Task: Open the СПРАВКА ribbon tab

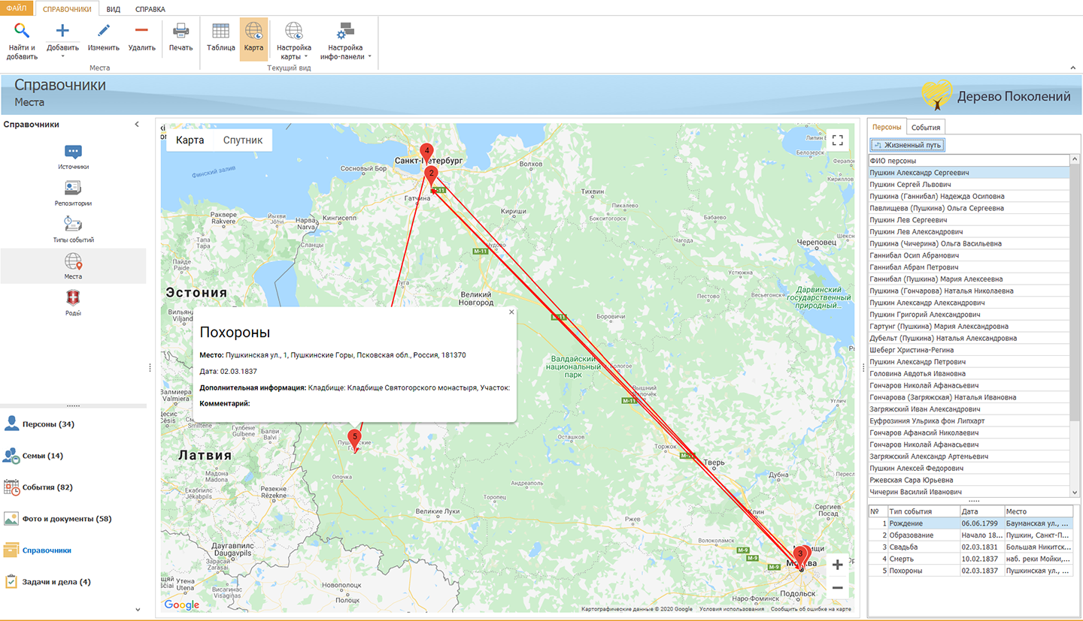Action: [x=150, y=9]
